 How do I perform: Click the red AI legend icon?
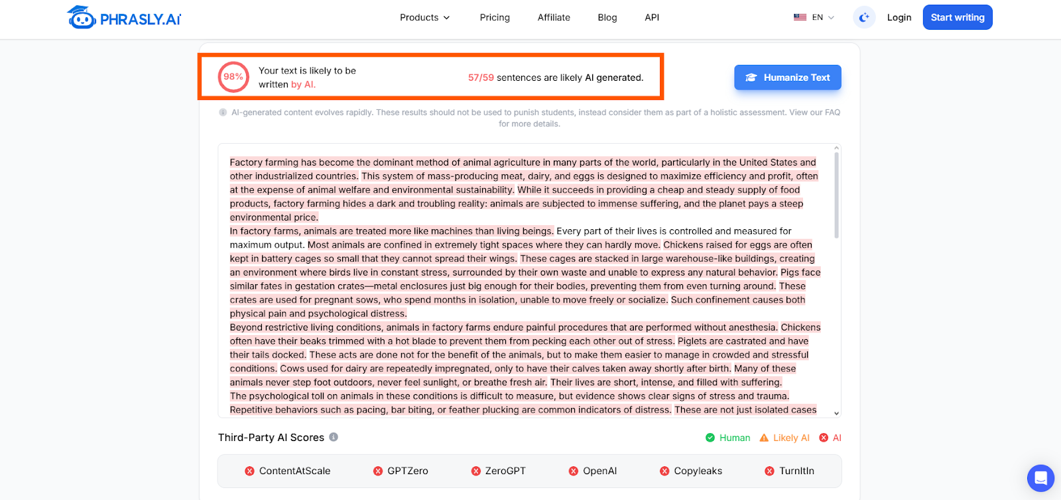pos(824,438)
